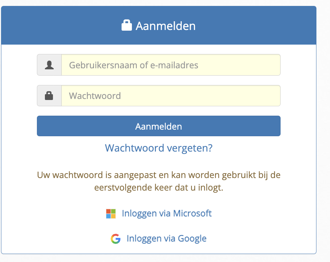
Task: Focus the Wachtwoord input field
Action: (x=171, y=96)
